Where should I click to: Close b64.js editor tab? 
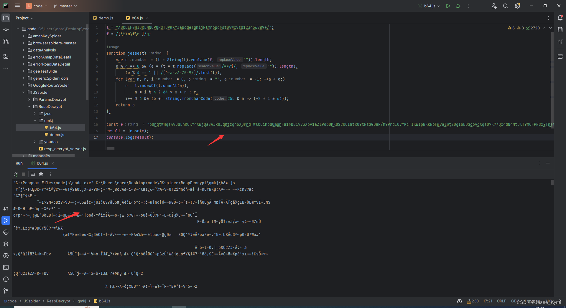coord(147,18)
